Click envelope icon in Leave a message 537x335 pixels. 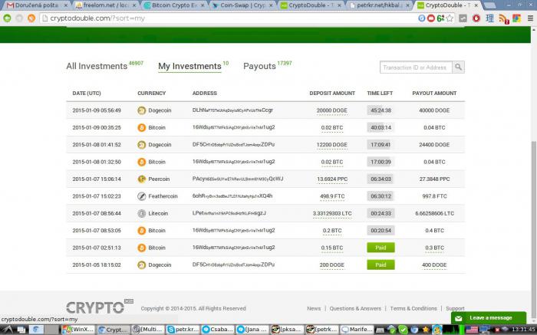coord(459,318)
